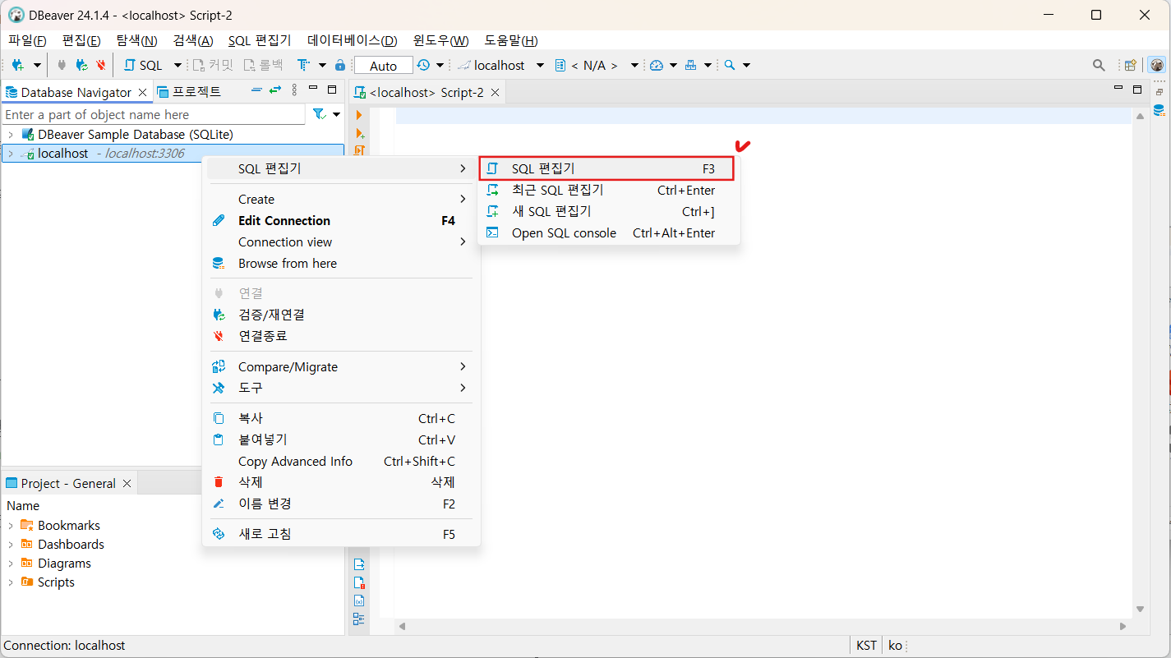The width and height of the screenshot is (1171, 658).
Task: Click the outline panel icon at editor sidebar bottom
Action: (x=359, y=619)
